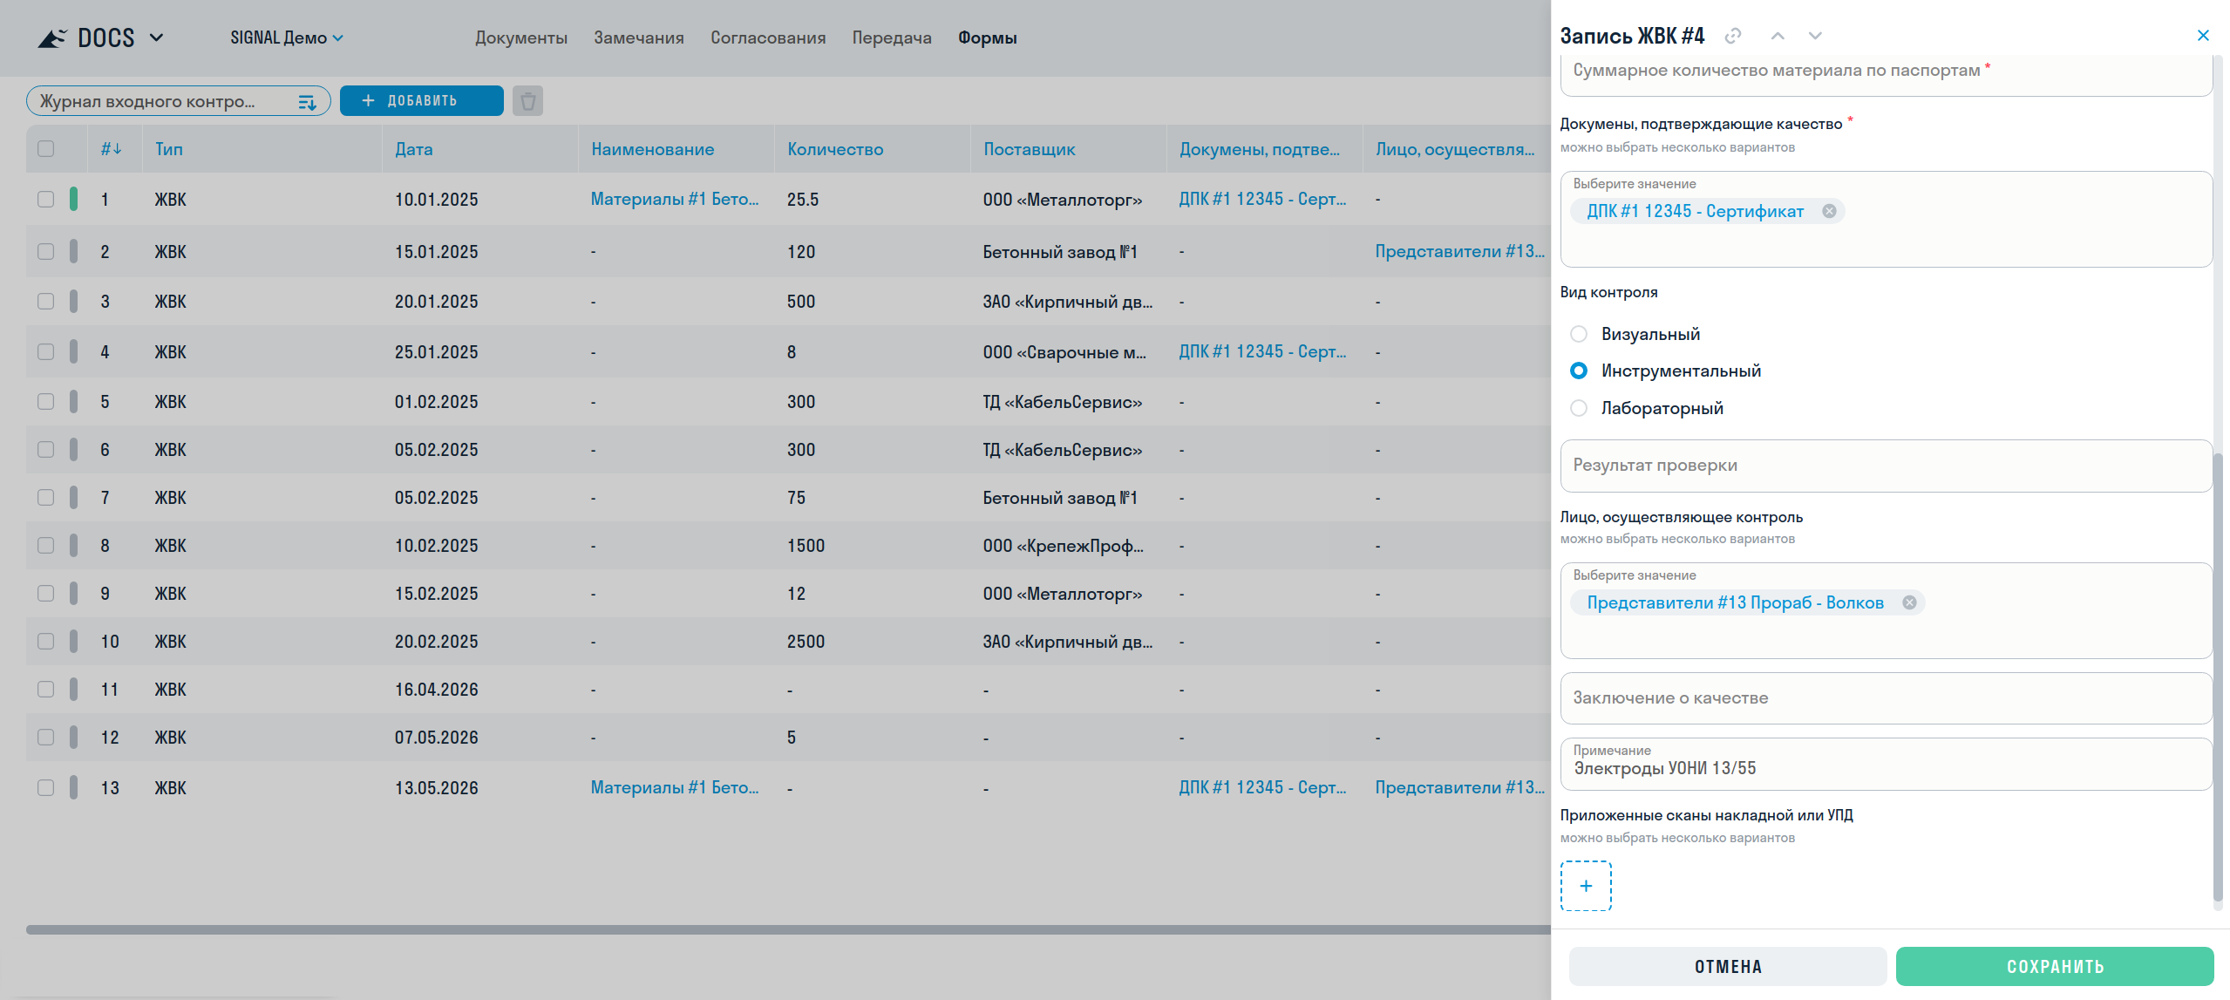
Task: Remove the ДПК #1 12345 - Сертификат chip
Action: pos(1829,211)
